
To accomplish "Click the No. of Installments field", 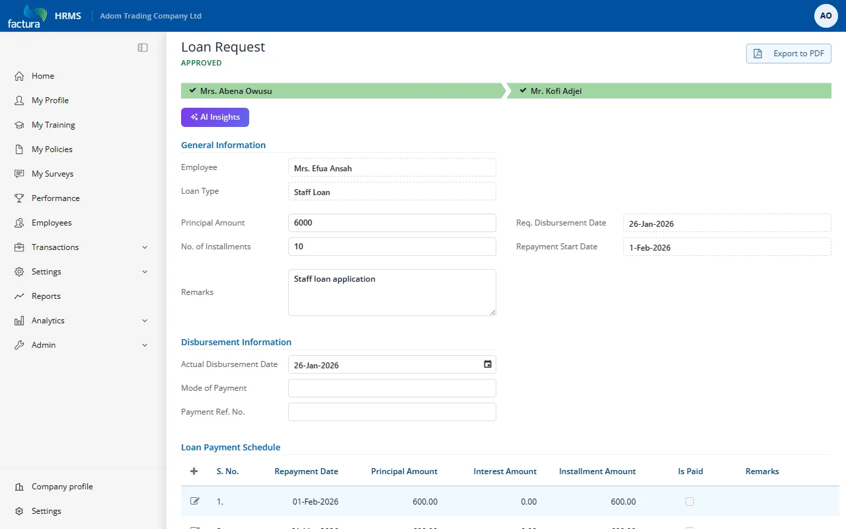I will tap(392, 247).
